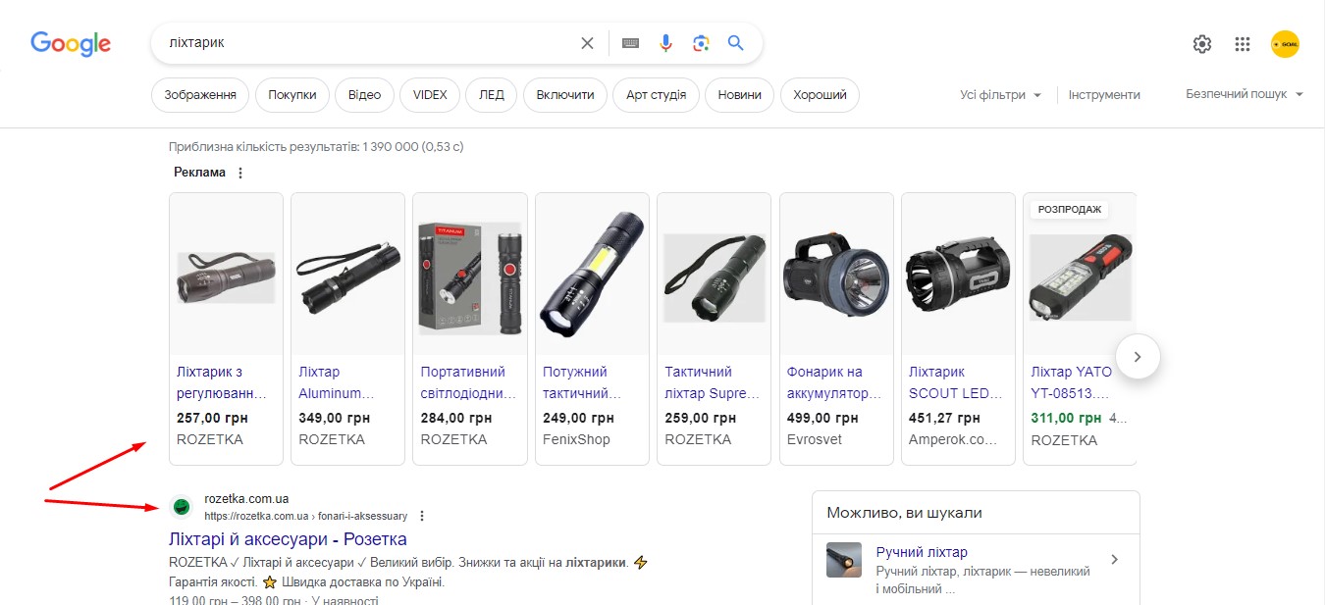Open the Google account avatar
Viewport: 1325px width, 605px height.
point(1285,44)
